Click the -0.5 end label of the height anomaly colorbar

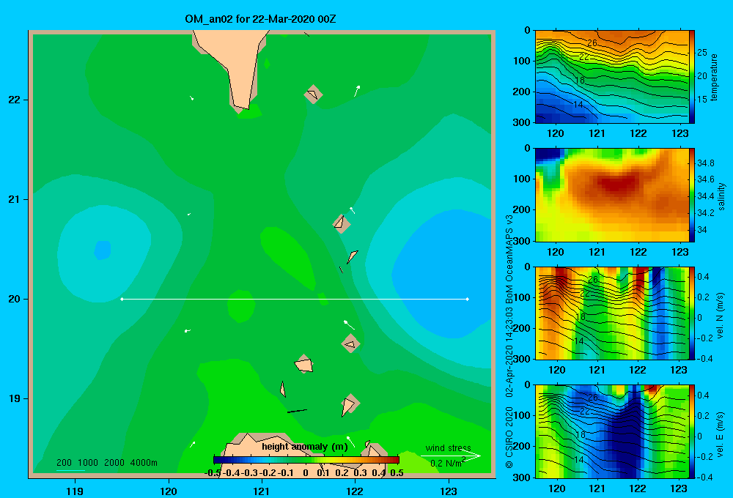click(213, 473)
